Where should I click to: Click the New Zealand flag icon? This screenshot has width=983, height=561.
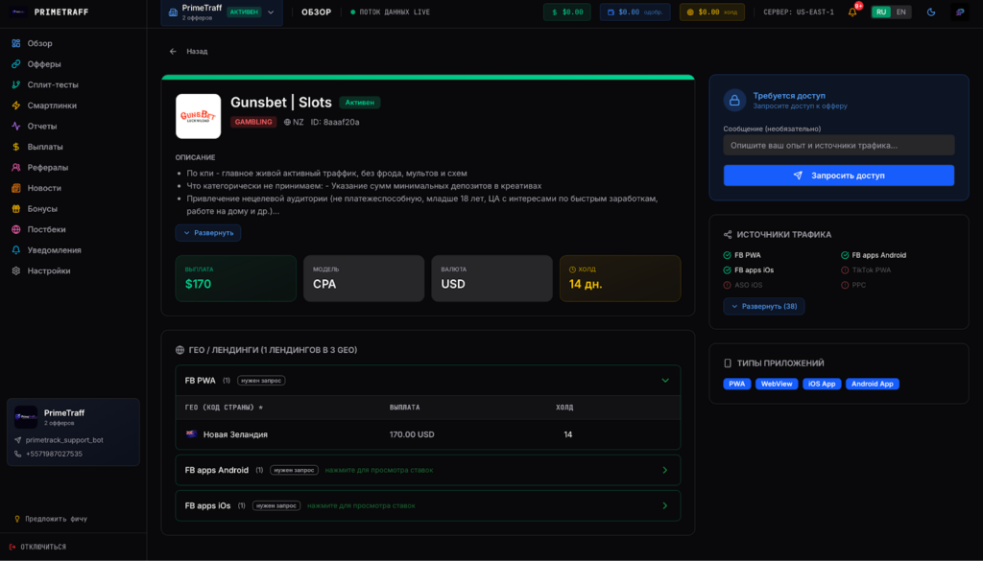pyautogui.click(x=191, y=433)
